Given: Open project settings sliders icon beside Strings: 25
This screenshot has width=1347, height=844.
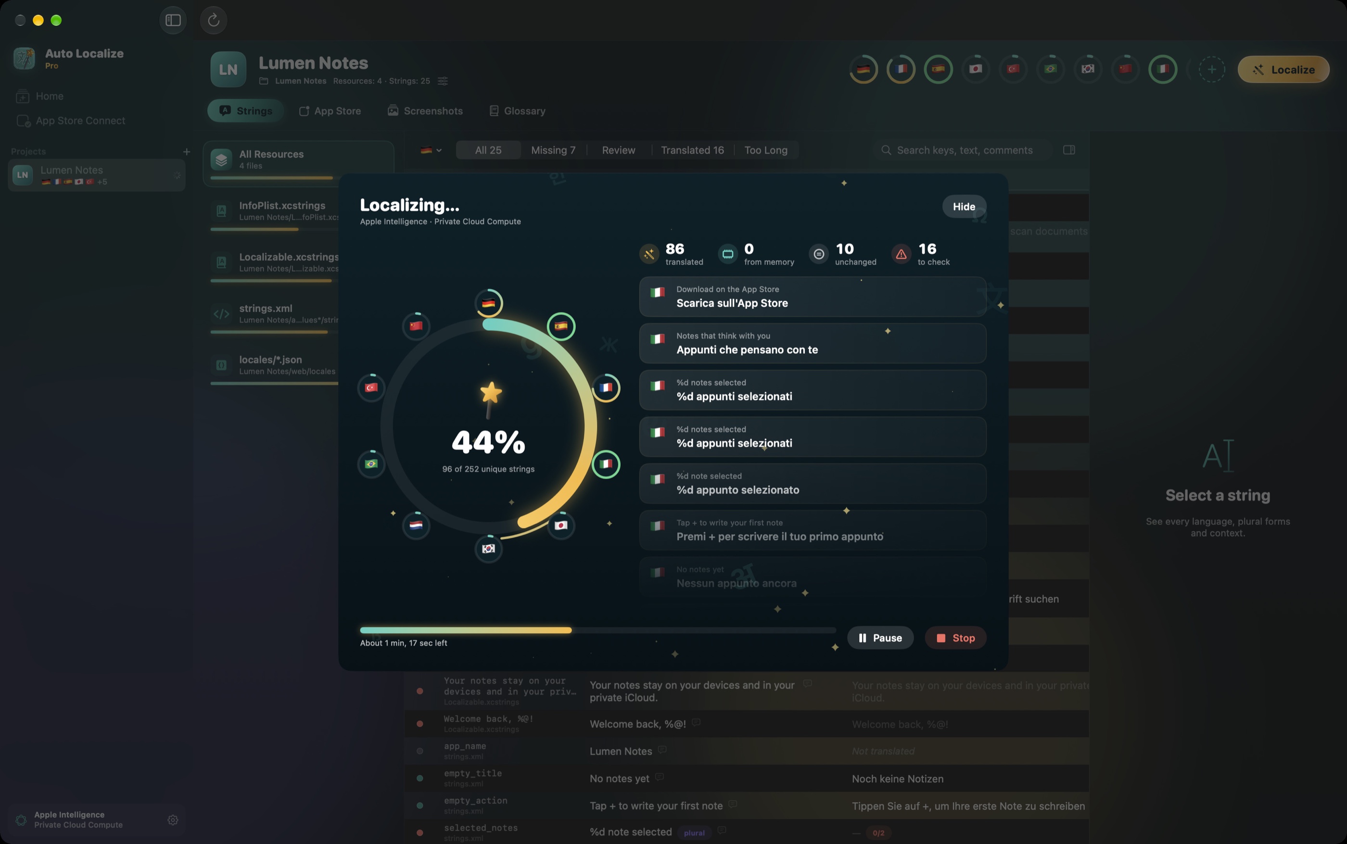Looking at the screenshot, I should [x=443, y=81].
